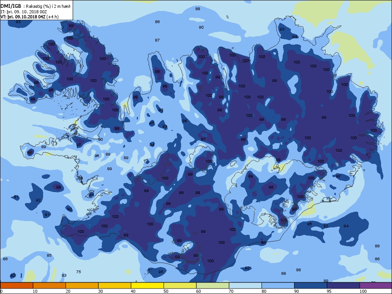Image resolution: width=392 pixels, height=294 pixels.
Task: Click the '83' humidity value on the map
Action: [x=64, y=275]
